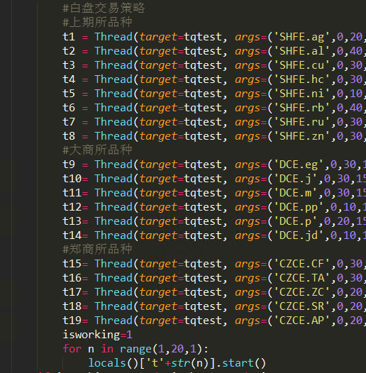Click the range call in the for loop

pos(135,349)
